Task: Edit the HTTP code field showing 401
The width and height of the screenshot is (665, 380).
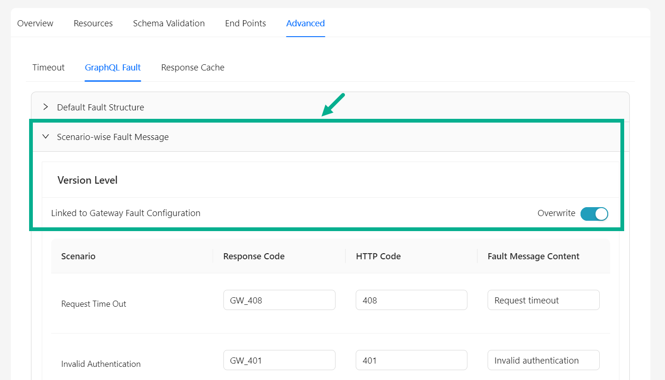Action: coord(411,360)
